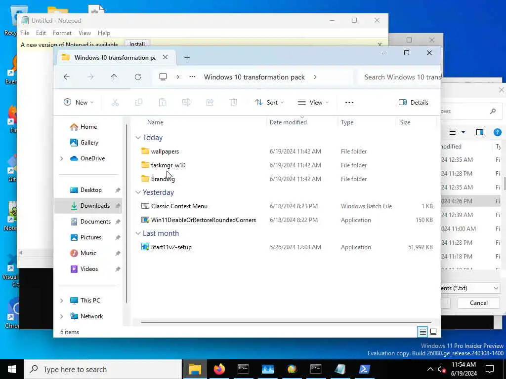Open file type dropdown (*.txt) in back dialog
Screen dimensions: 506x379
coord(496,288)
